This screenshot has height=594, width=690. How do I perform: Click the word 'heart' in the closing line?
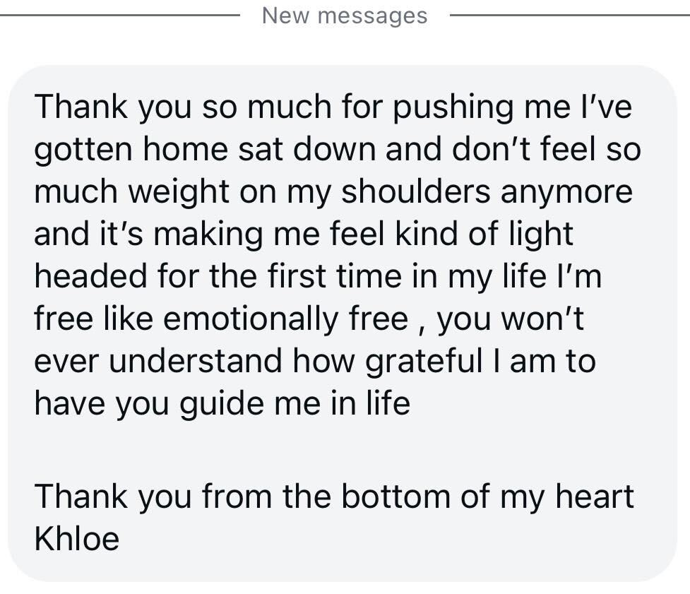[x=595, y=497]
